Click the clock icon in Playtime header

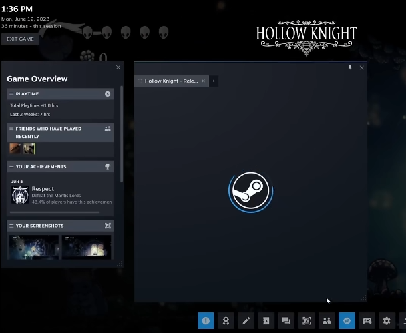click(x=108, y=94)
